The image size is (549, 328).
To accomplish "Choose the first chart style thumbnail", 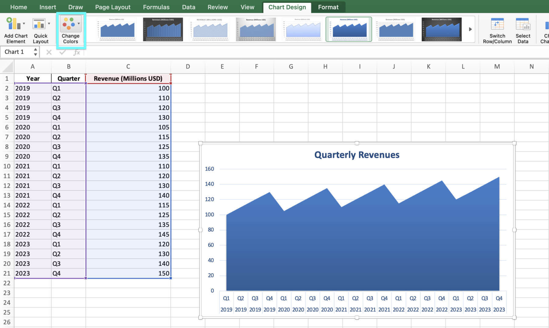I will pyautogui.click(x=117, y=29).
